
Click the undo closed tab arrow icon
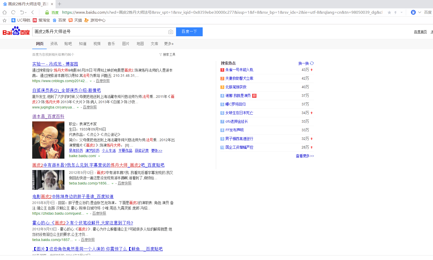coord(22,12)
